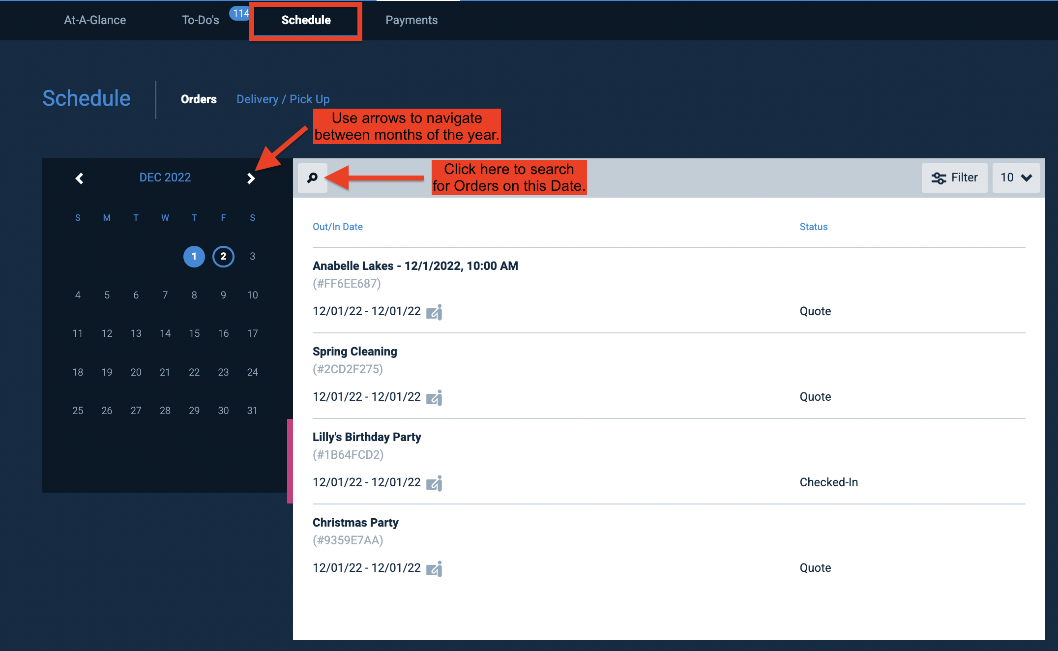Click order number #9359E7AA
The width and height of the screenshot is (1058, 651).
click(348, 540)
